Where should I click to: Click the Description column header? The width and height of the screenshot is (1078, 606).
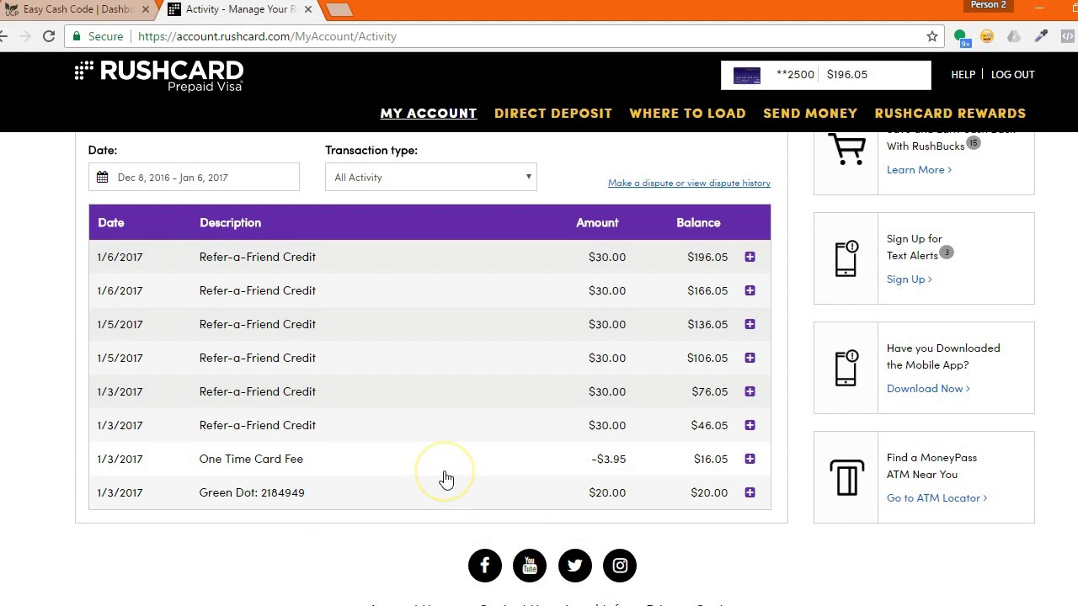click(x=230, y=223)
